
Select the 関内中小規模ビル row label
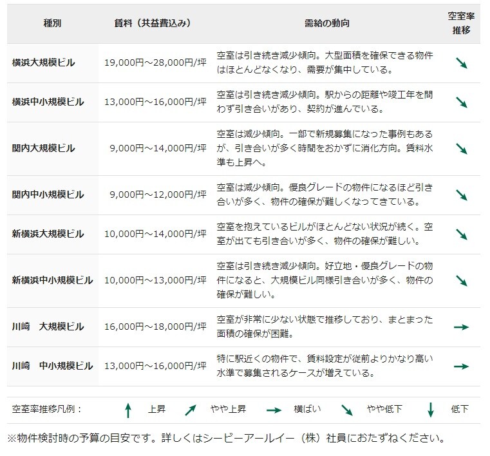[48, 195]
